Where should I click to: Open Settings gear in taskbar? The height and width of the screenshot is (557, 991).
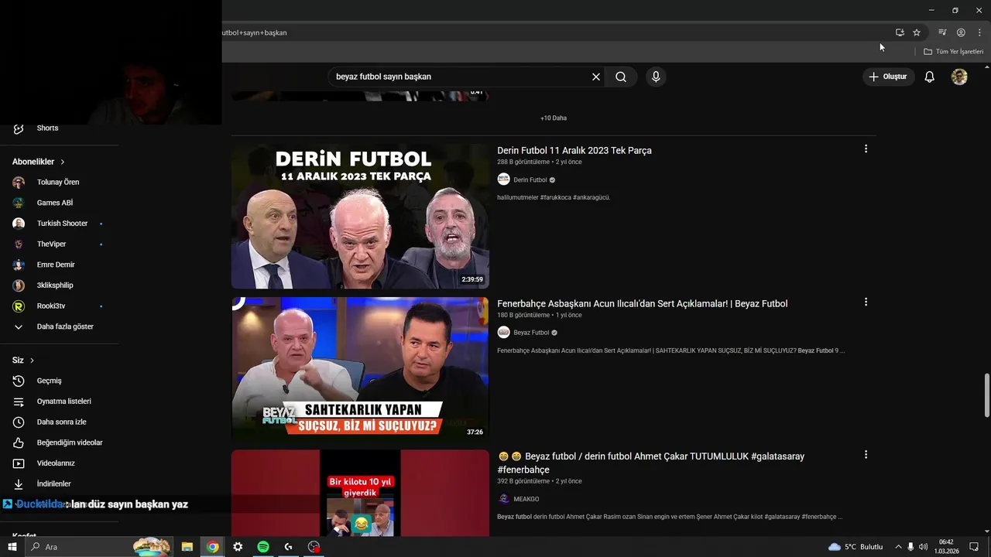click(238, 547)
